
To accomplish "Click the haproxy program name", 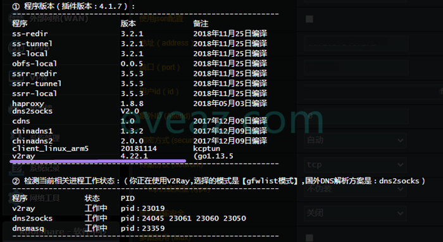I will pyautogui.click(x=28, y=104).
